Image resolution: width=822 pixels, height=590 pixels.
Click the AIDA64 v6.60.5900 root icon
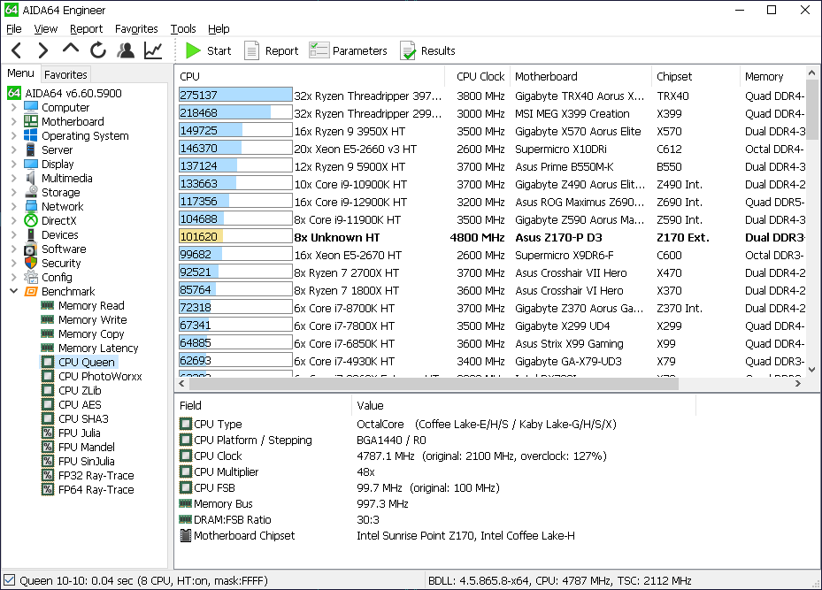point(13,93)
